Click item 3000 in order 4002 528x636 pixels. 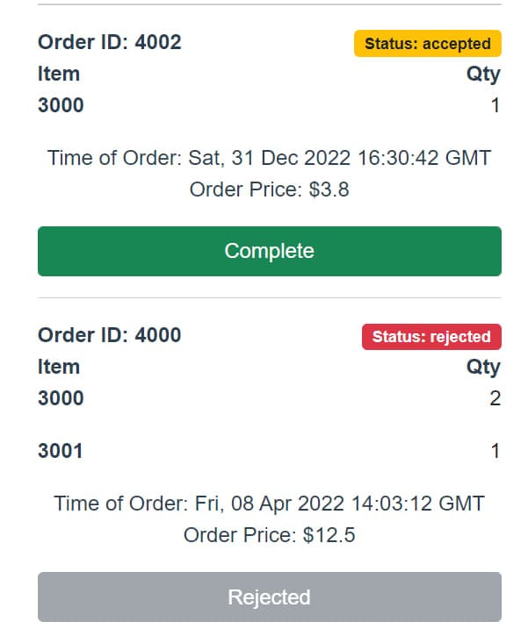(61, 105)
